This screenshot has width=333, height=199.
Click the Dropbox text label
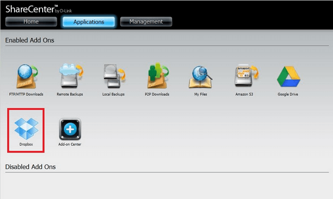pyautogui.click(x=26, y=144)
